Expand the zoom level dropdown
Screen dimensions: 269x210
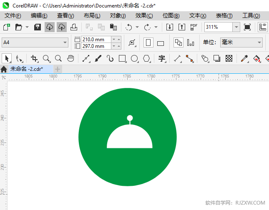236,27
